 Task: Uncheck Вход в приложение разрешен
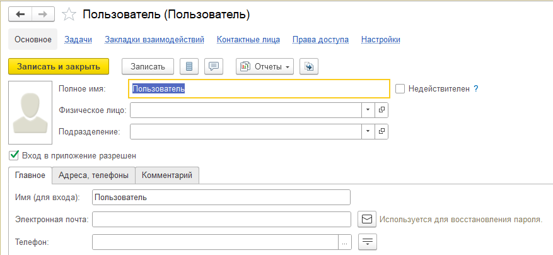[x=14, y=155]
